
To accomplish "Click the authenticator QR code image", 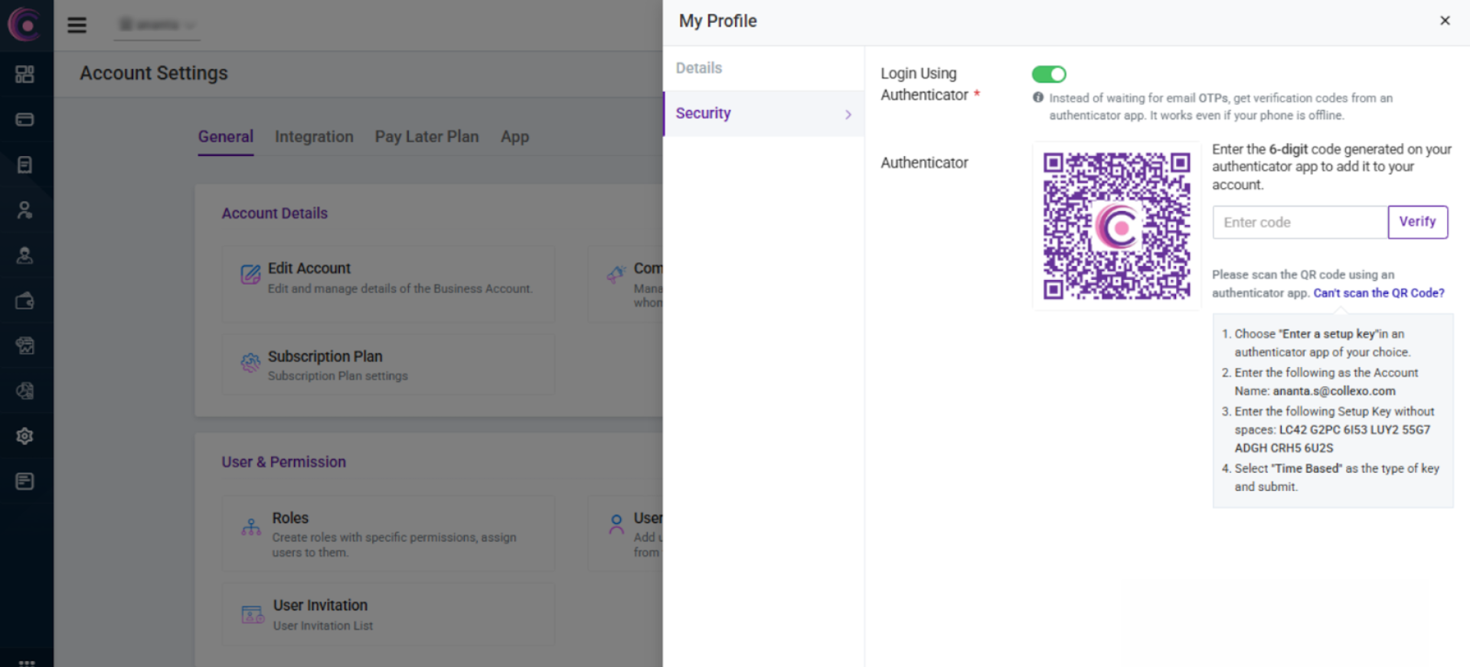I will click(1116, 226).
